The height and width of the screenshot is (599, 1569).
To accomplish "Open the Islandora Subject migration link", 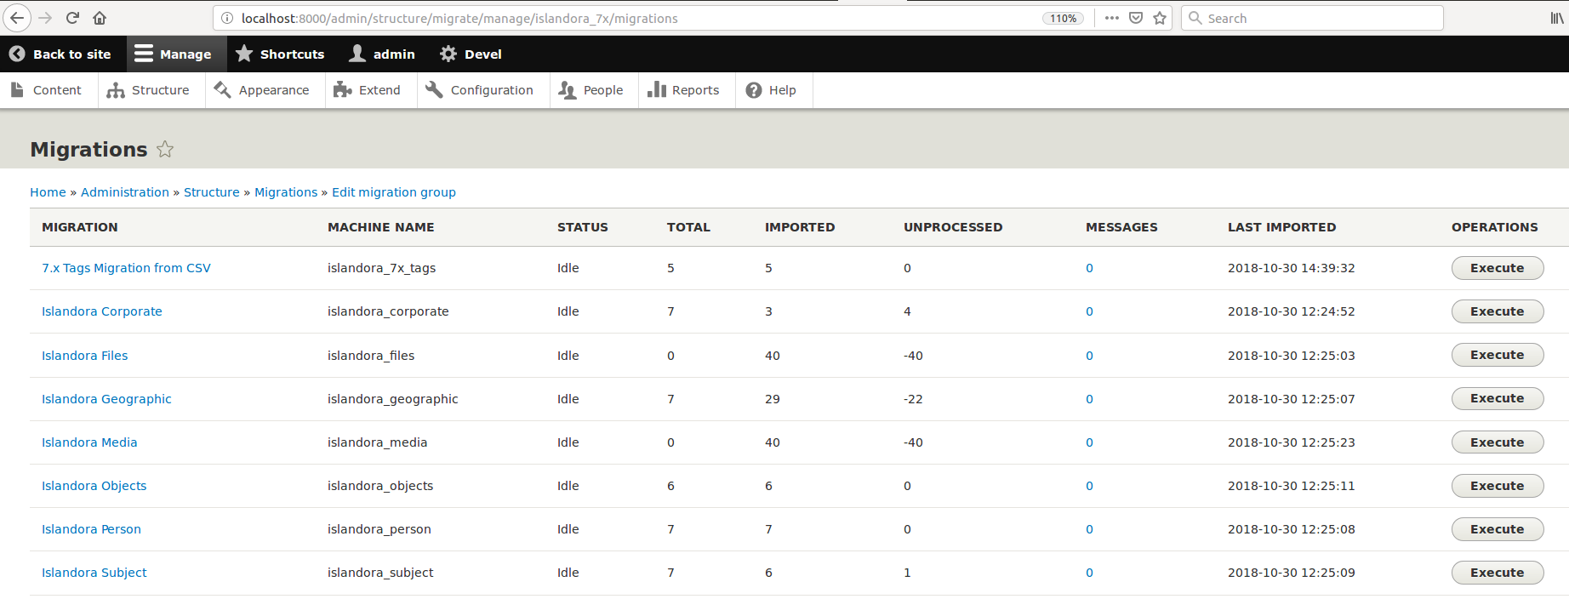I will pyautogui.click(x=94, y=573).
